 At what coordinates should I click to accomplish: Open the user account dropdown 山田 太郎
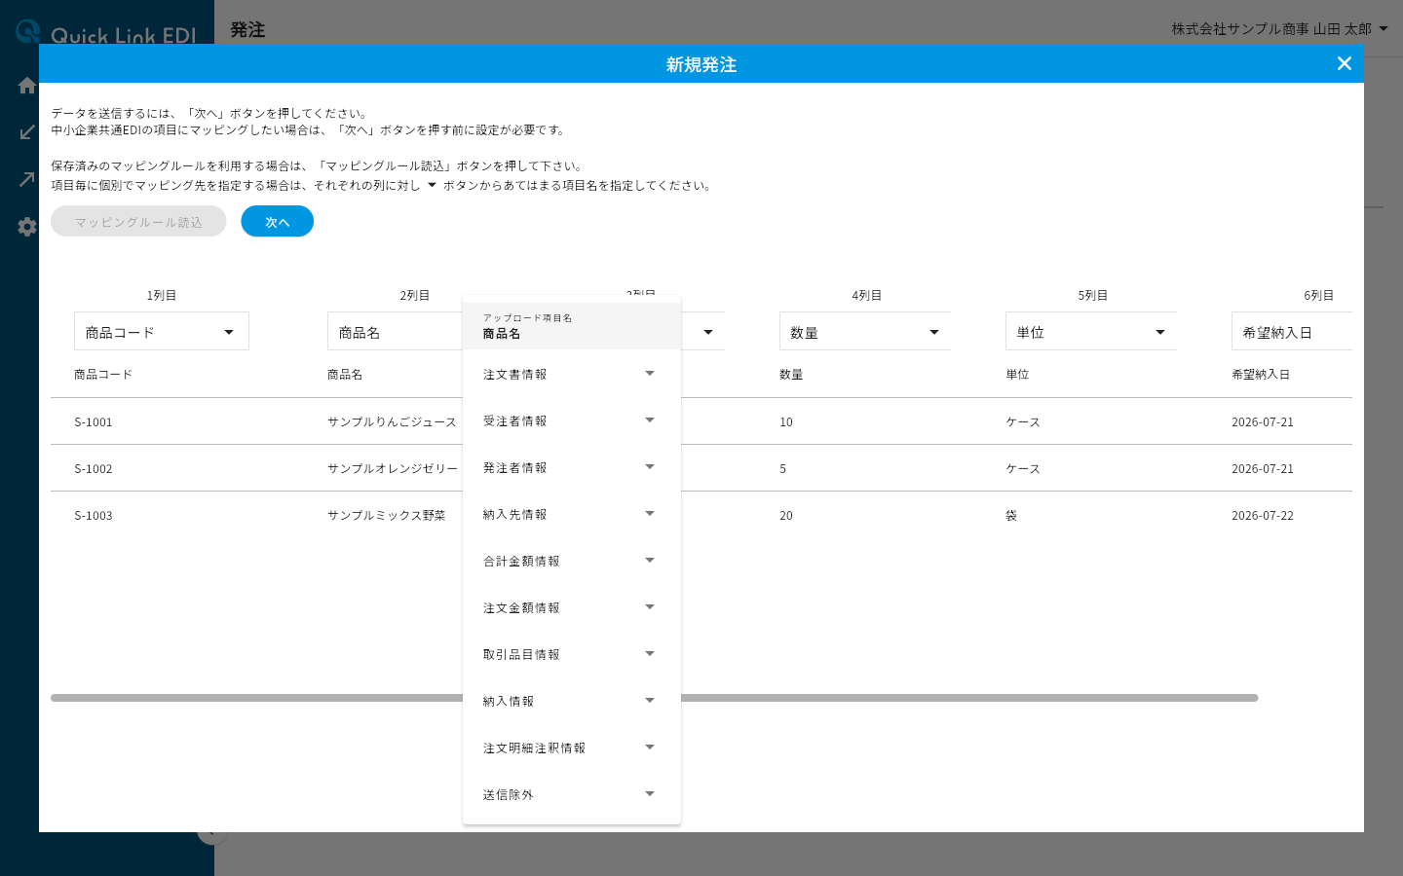(1279, 29)
